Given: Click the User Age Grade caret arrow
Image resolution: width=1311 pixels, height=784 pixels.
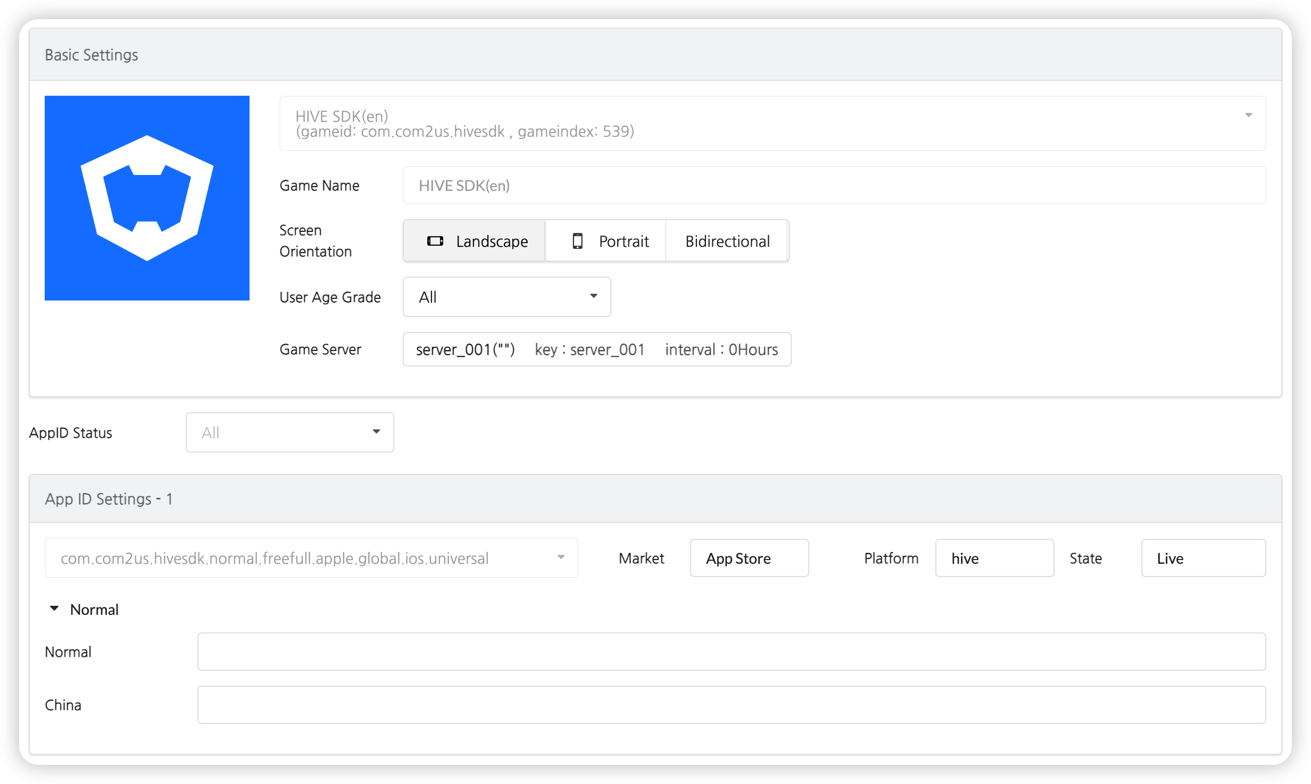Looking at the screenshot, I should pos(593,296).
